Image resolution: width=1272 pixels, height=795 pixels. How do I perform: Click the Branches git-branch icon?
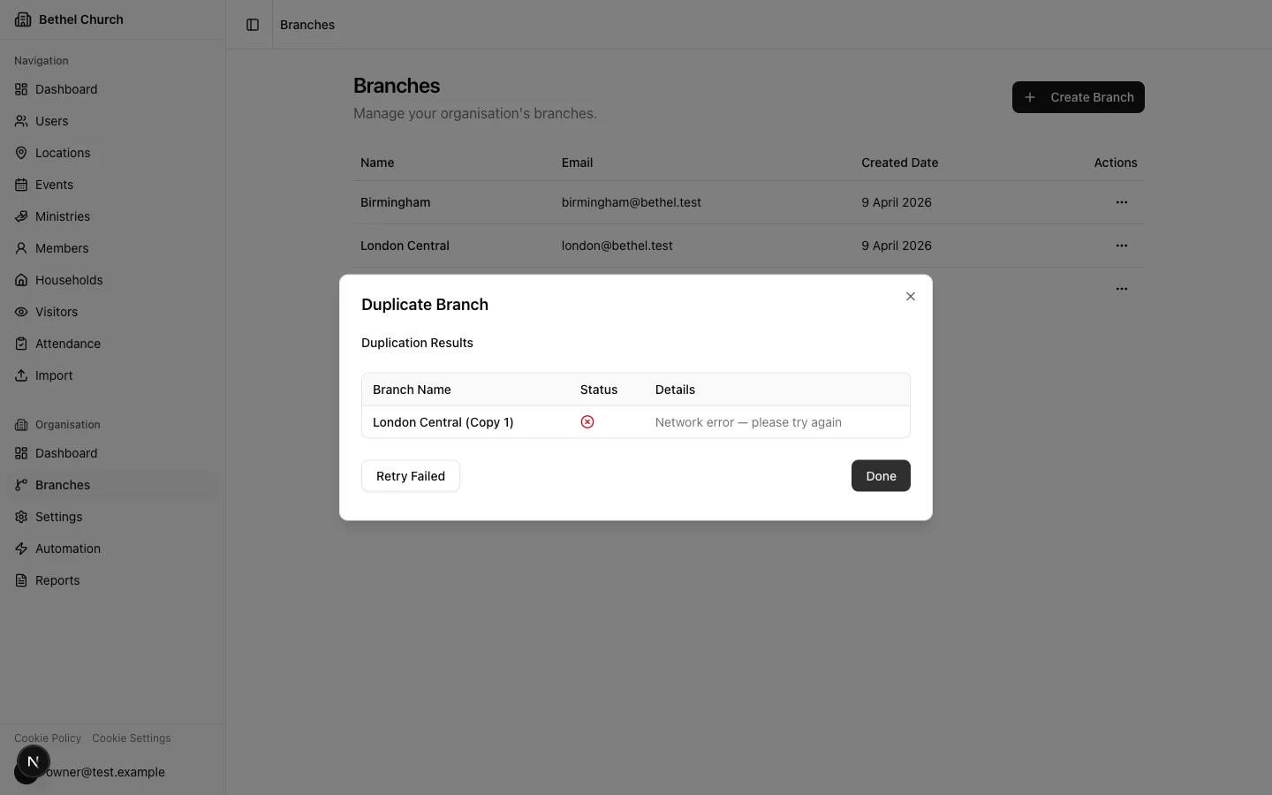point(21,485)
